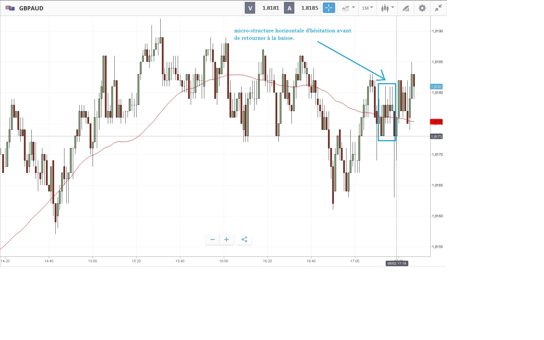The image size is (544, 340).
Task: Click the 1,8170 price axis label
Action: click(x=437, y=154)
